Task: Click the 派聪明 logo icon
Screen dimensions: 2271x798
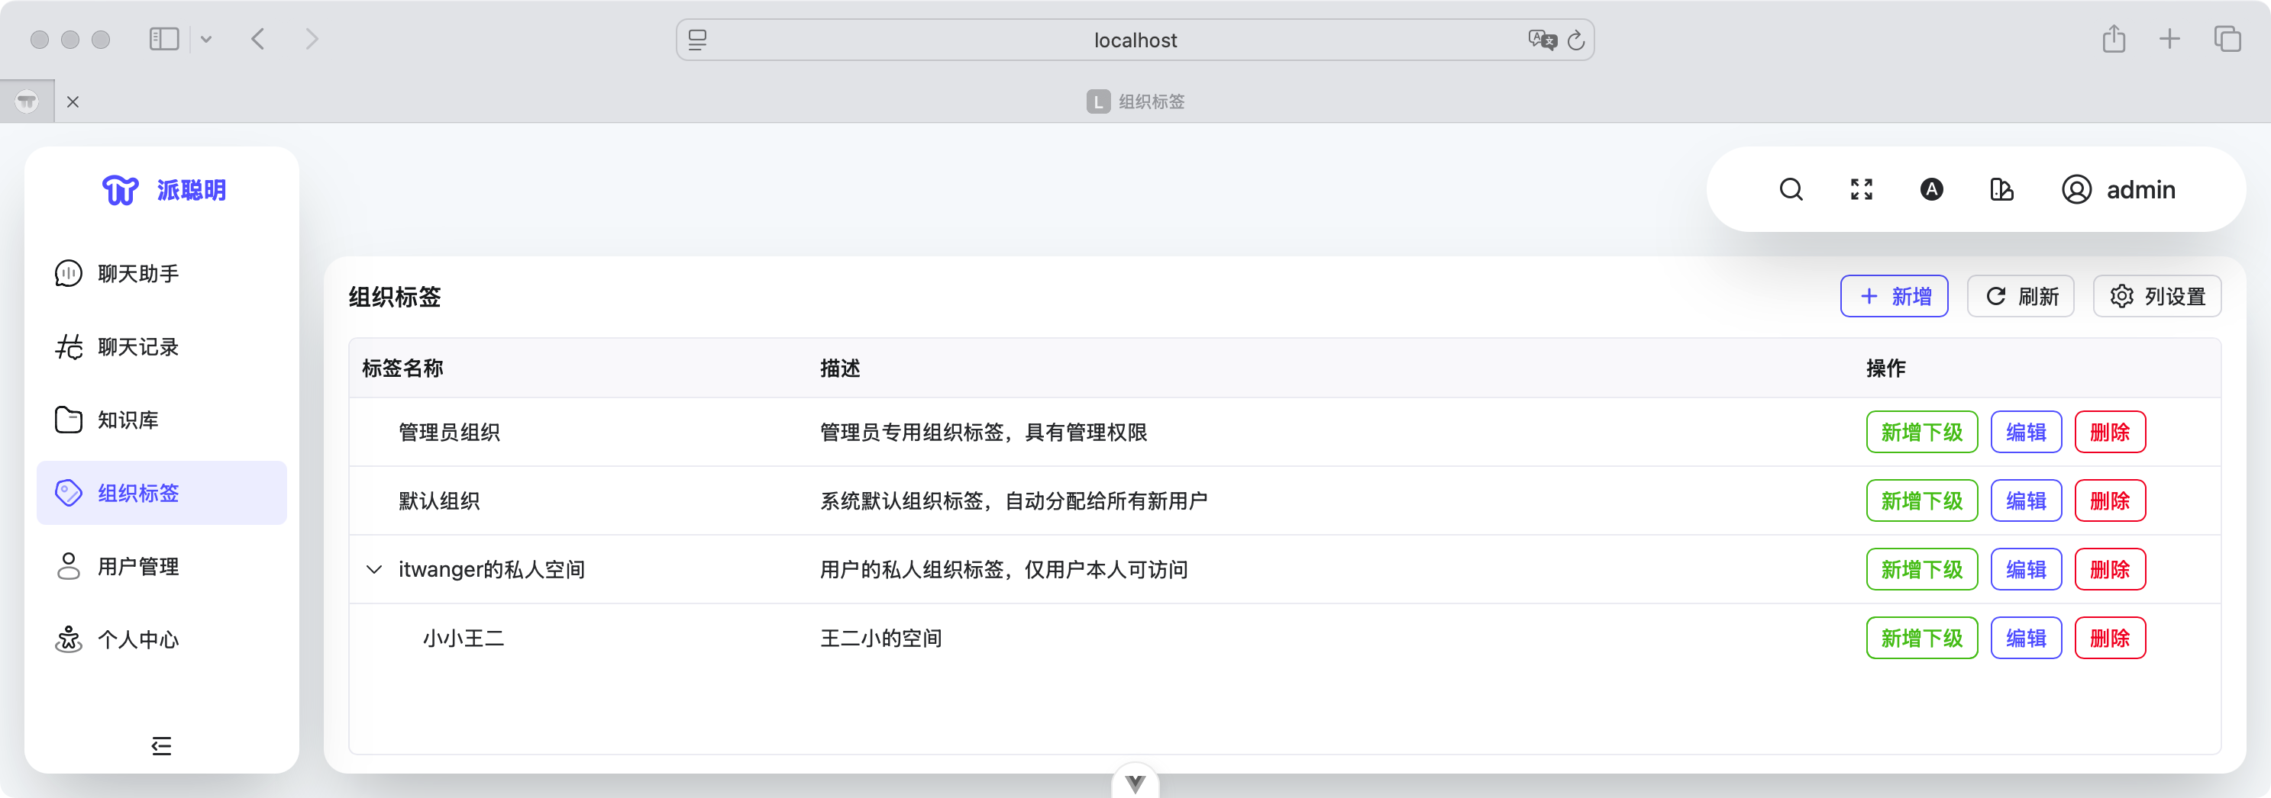Action: pos(120,189)
